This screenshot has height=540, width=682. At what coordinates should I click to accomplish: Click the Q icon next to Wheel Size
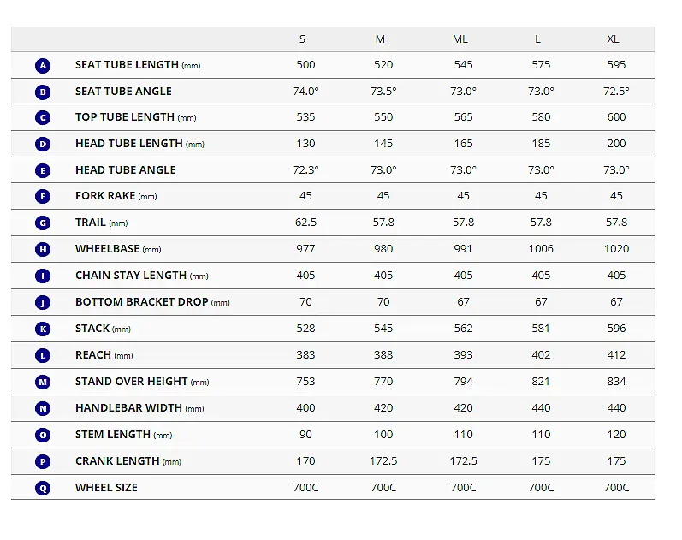(43, 488)
